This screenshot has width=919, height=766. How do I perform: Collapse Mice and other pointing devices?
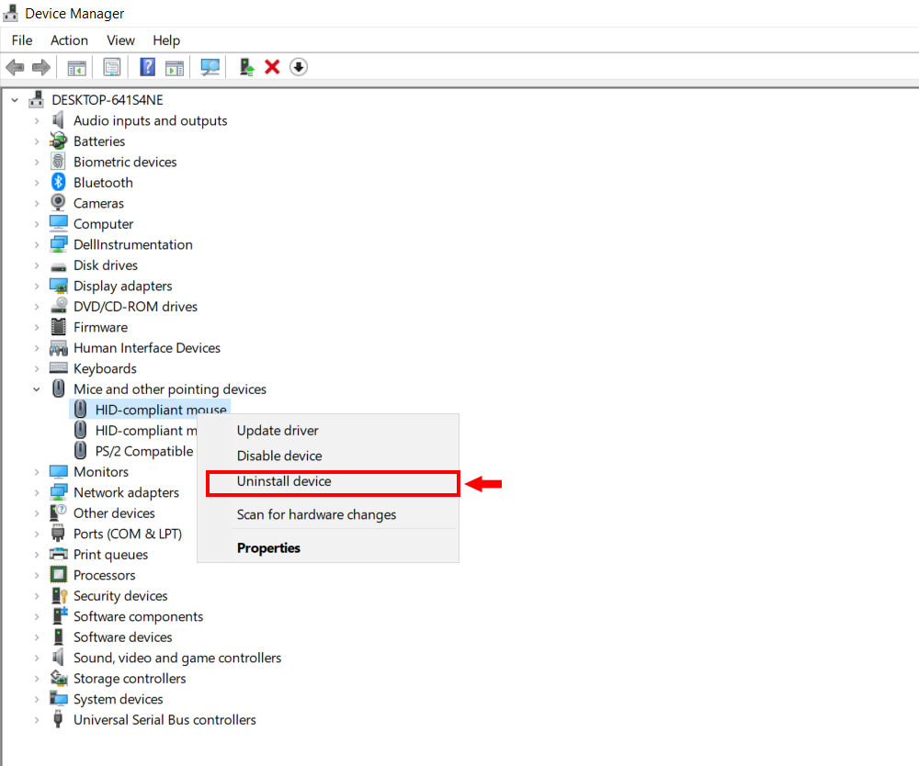click(37, 389)
